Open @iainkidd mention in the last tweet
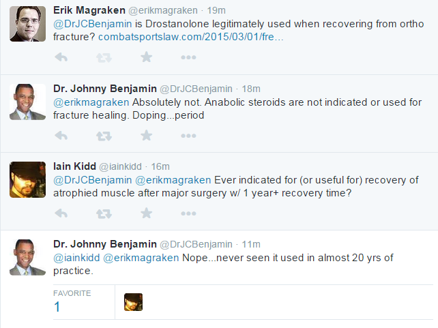The image size is (438, 328). [x=76, y=257]
